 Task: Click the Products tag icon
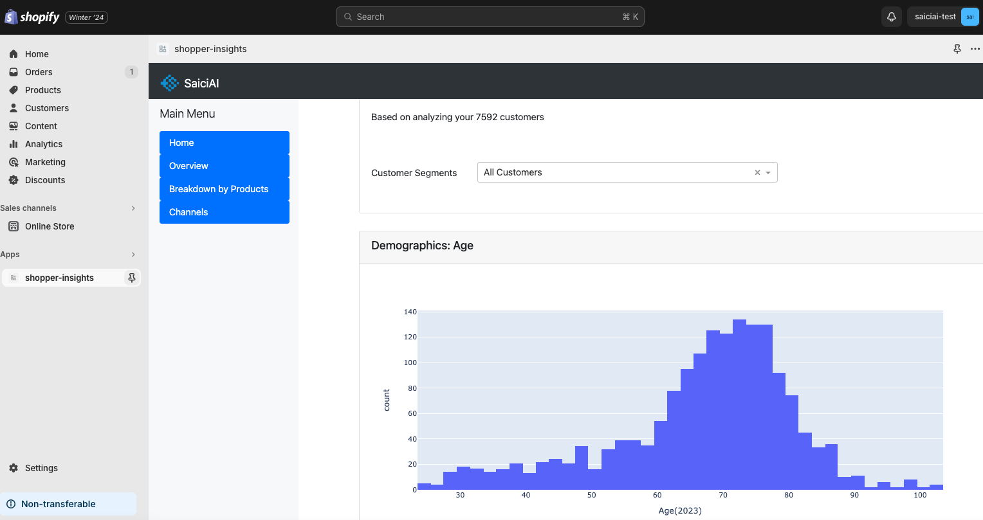coord(14,90)
